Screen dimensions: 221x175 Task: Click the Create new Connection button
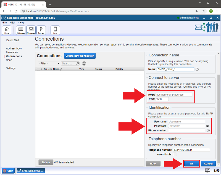pyautogui.click(x=80, y=56)
